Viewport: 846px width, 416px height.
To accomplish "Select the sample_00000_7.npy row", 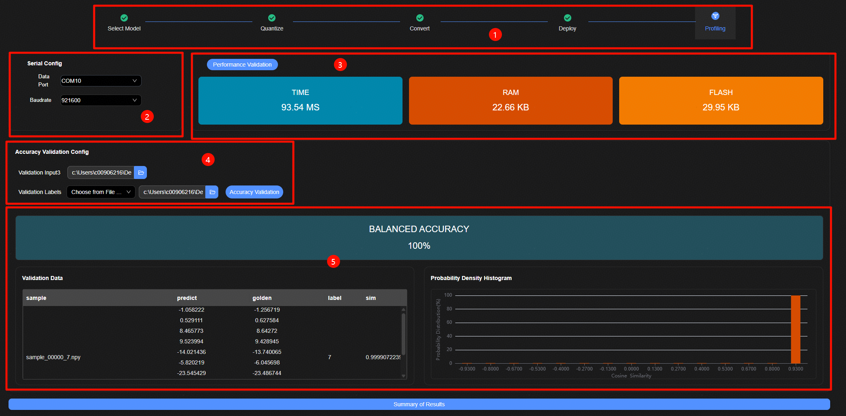I will (53, 357).
